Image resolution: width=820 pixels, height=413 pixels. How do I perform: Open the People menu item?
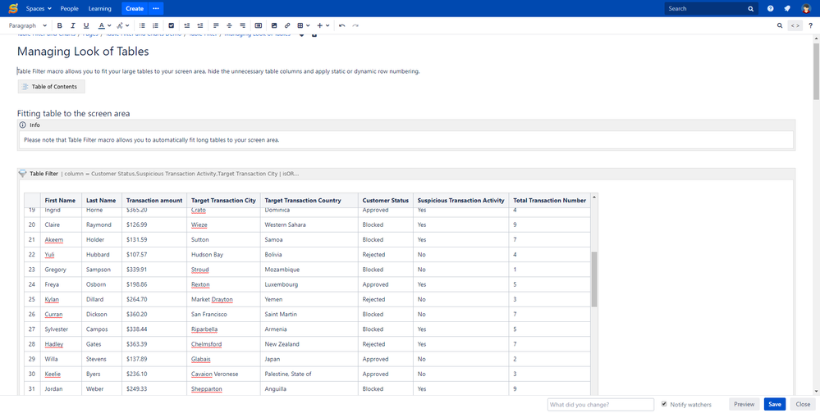[69, 8]
